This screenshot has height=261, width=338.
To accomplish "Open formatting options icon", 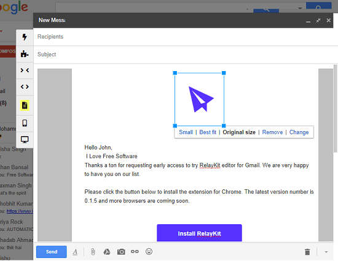I will [x=75, y=252].
